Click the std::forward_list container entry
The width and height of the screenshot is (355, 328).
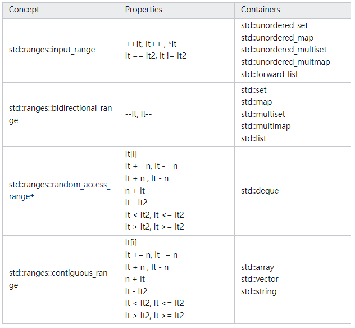pos(270,74)
